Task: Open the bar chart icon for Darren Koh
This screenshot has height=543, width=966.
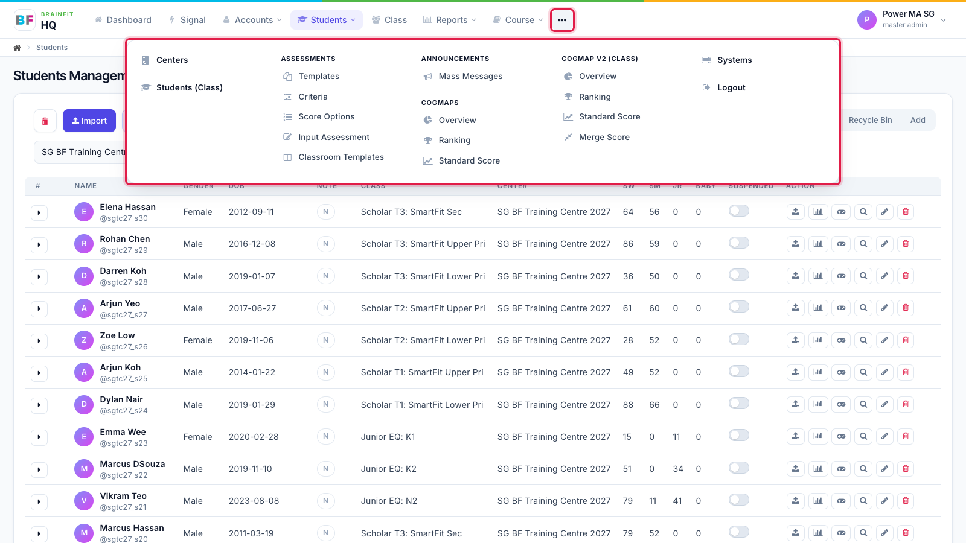Action: [818, 276]
